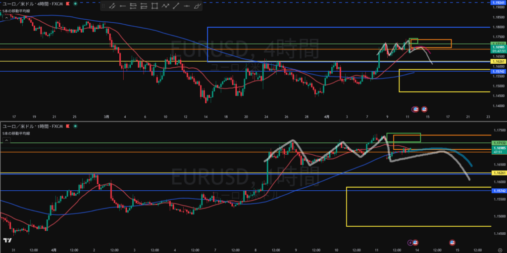Click the red flag icon on the 4-hour chart
Image resolution: width=507 pixels, height=253 pixels.
click(67, 3)
